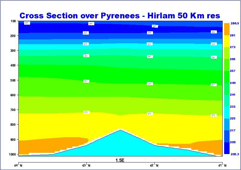Image resolution: width=241 pixels, height=170 pixels.
Task: Select the orange legend band below 286.5
Action: tap(227, 29)
